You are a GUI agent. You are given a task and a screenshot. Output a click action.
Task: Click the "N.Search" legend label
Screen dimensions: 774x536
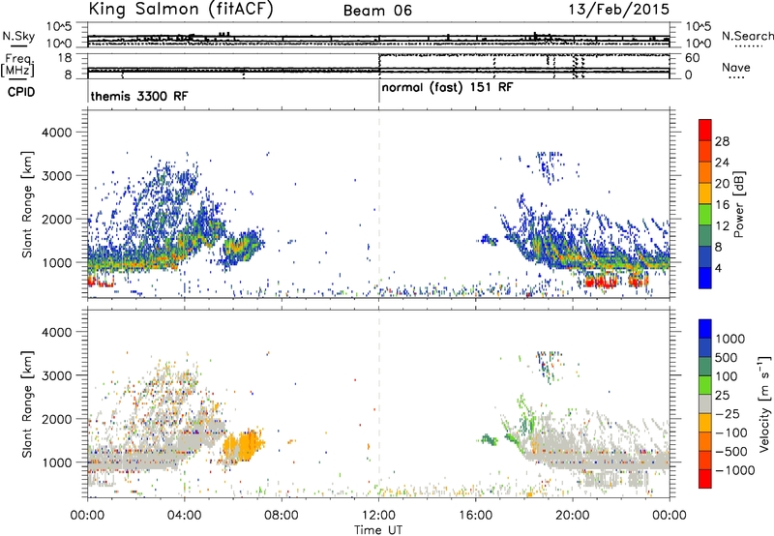pyautogui.click(x=747, y=36)
